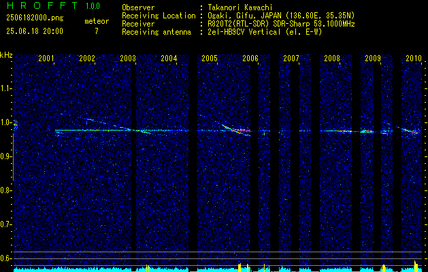428x272 pixels.
Task: Click the file name 2506182000.png
Action: (35, 18)
